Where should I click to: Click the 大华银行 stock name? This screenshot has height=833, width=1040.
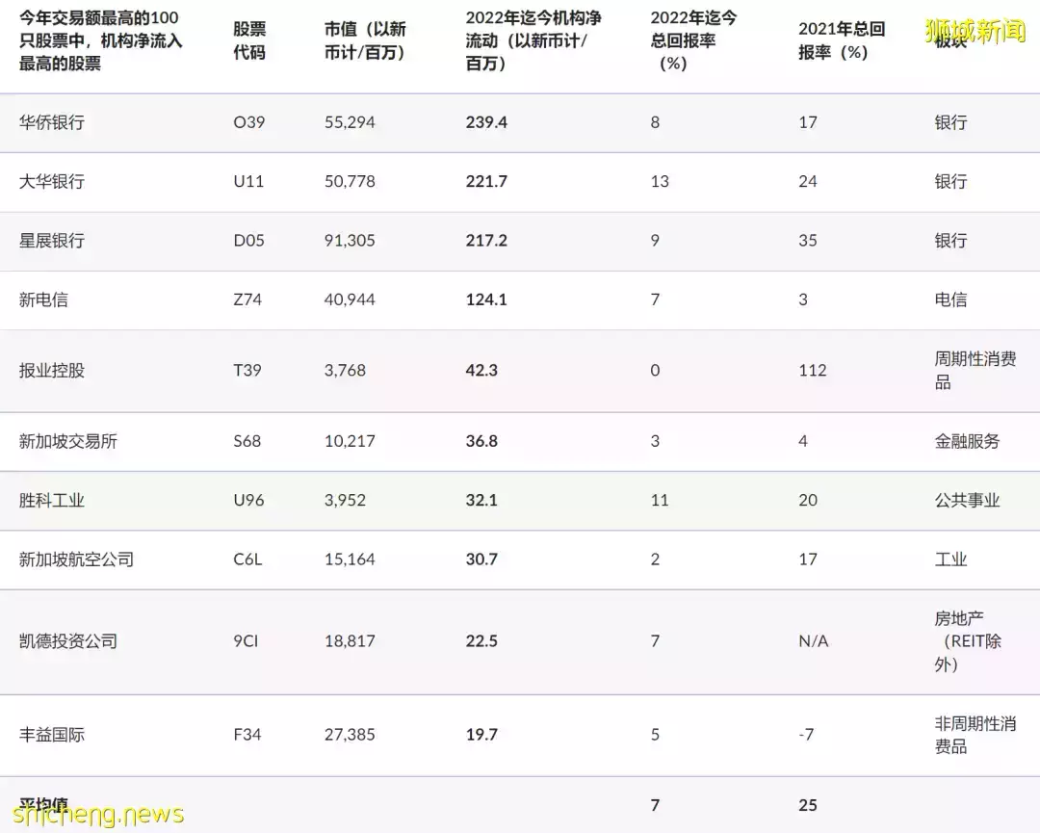52,182
